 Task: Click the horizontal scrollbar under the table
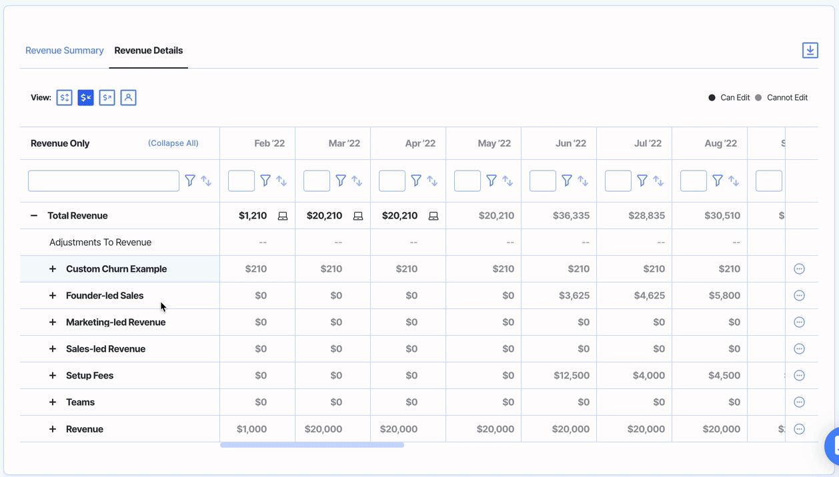(312, 445)
